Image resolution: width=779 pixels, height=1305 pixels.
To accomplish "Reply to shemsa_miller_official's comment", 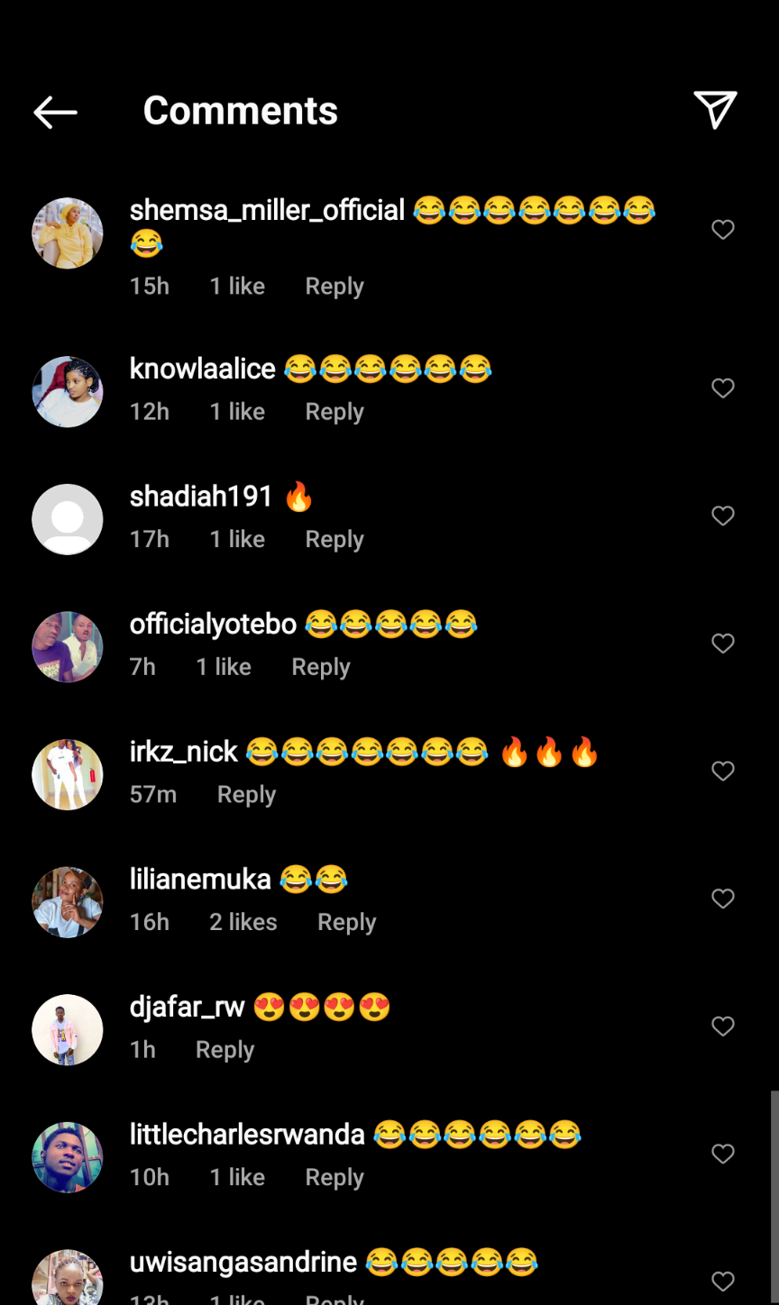I will (335, 287).
